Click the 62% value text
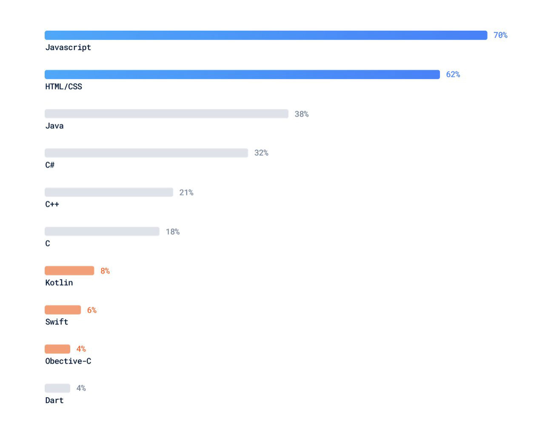The width and height of the screenshot is (559, 433). click(453, 74)
